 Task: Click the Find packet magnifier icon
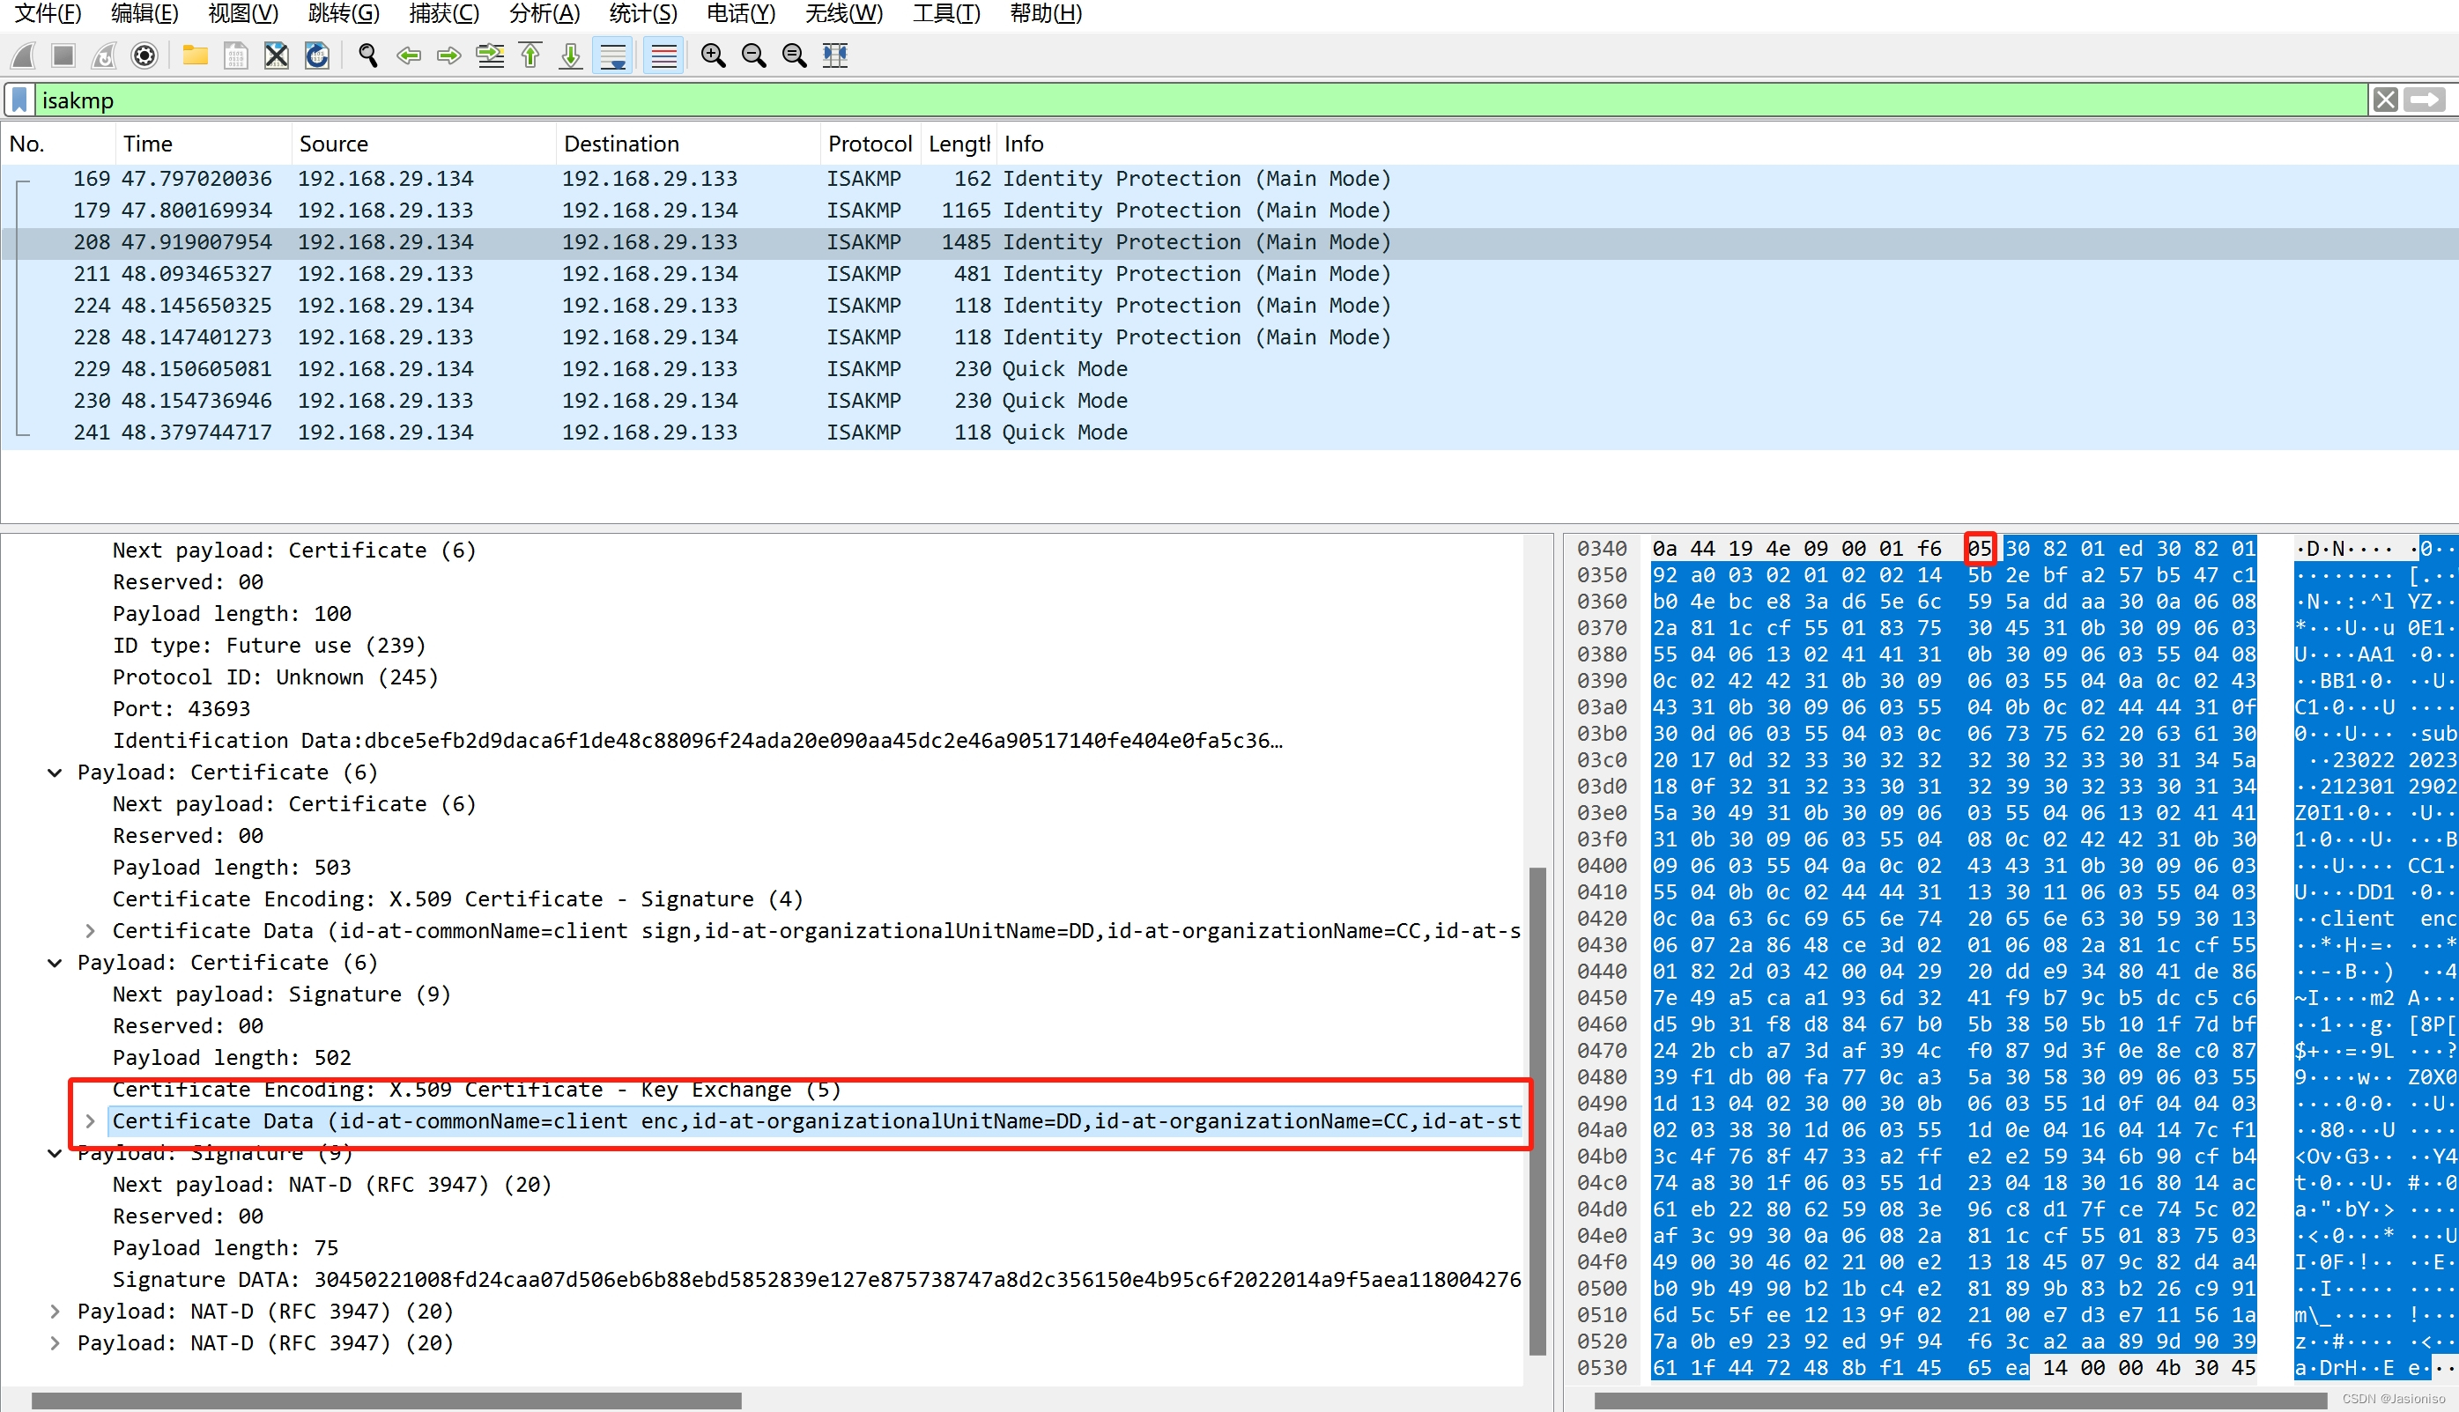pyautogui.click(x=367, y=55)
